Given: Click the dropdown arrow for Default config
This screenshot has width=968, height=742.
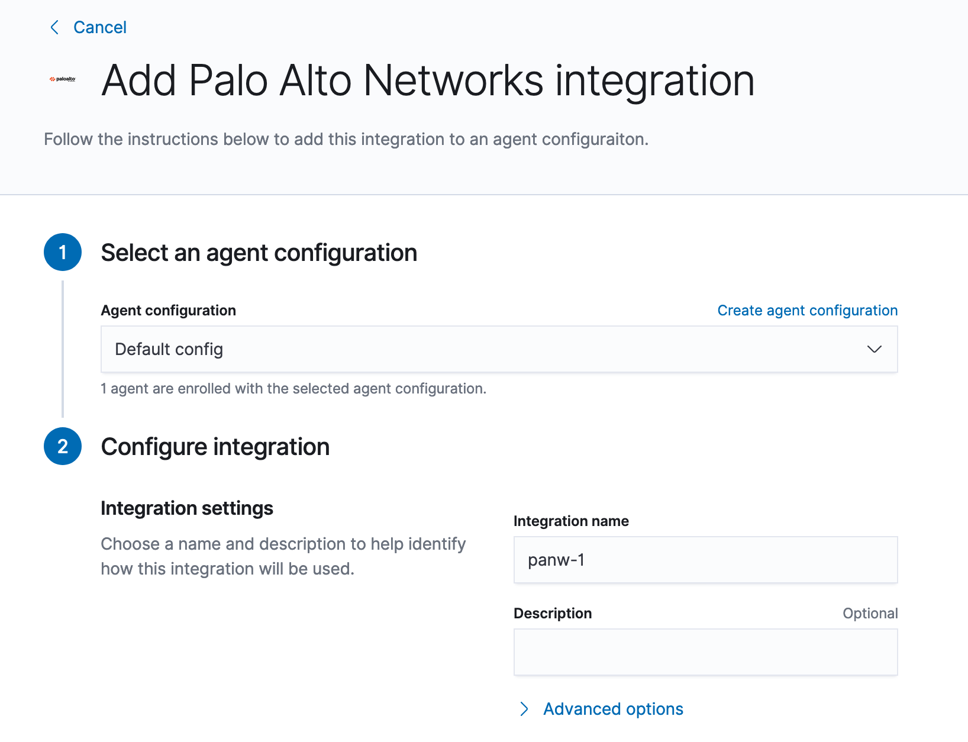Looking at the screenshot, I should [x=874, y=349].
